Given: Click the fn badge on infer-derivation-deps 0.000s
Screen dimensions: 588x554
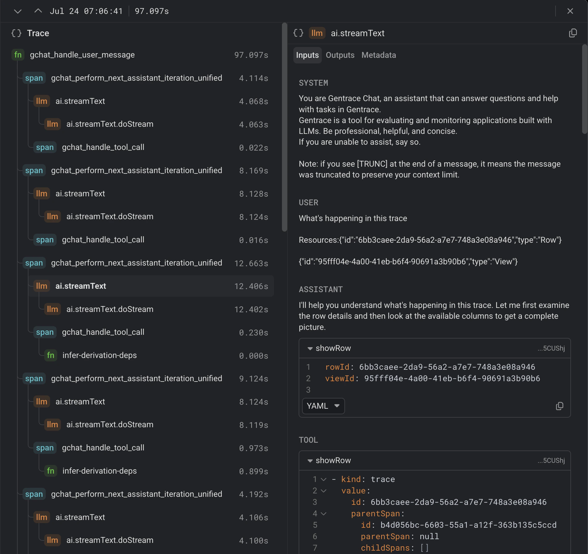Looking at the screenshot, I should (x=51, y=355).
